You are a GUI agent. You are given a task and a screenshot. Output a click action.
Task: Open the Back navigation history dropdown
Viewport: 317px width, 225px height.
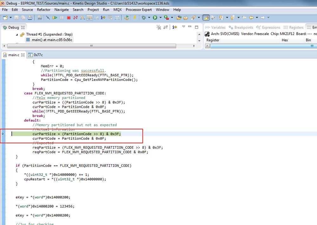257,17
